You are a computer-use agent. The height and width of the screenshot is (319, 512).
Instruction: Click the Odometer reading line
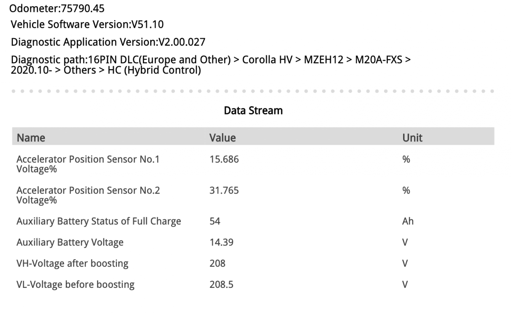click(58, 9)
